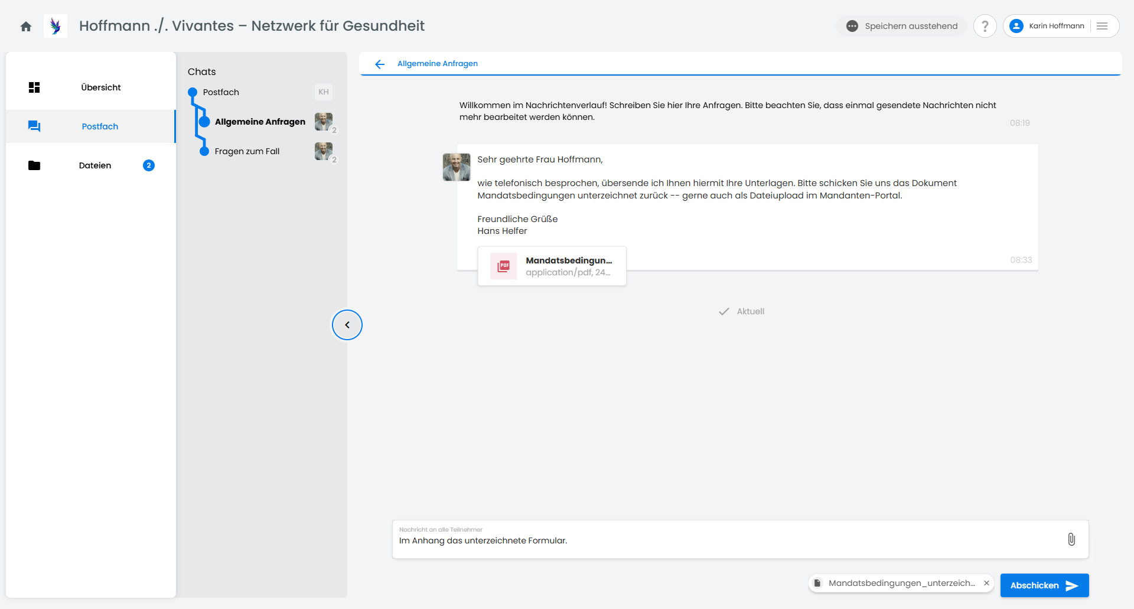The width and height of the screenshot is (1134, 609).
Task: Attach a file using the paperclip icon
Action: point(1071,539)
